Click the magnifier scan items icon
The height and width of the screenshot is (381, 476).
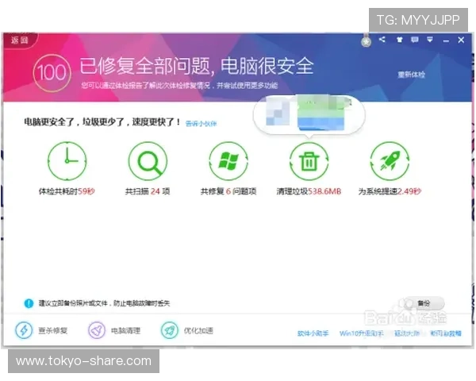pyautogui.click(x=148, y=160)
